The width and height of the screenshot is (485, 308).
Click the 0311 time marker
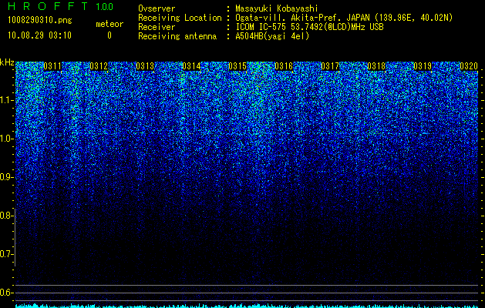point(52,66)
